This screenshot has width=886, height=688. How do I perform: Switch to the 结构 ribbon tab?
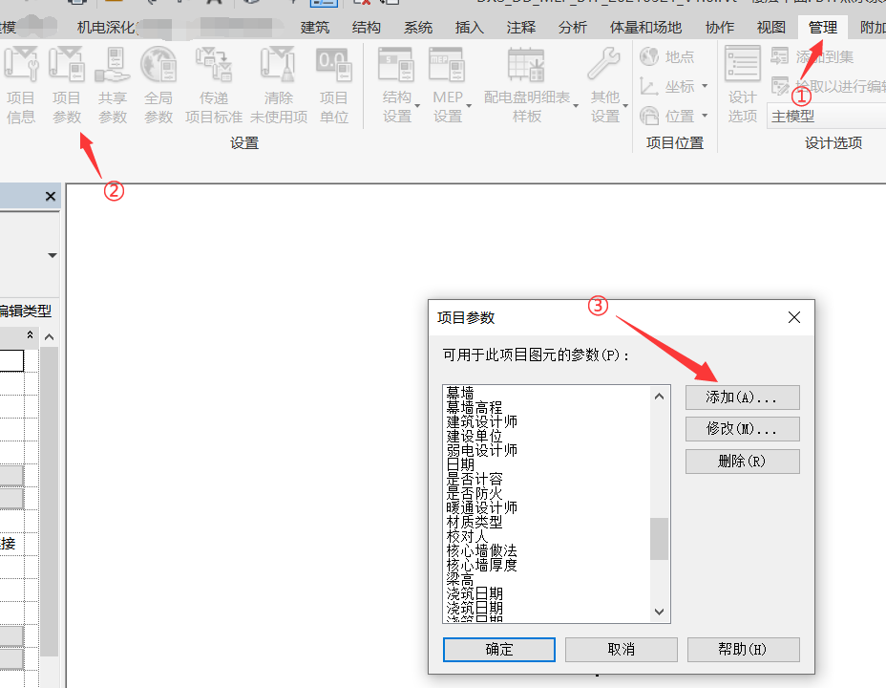click(x=367, y=27)
